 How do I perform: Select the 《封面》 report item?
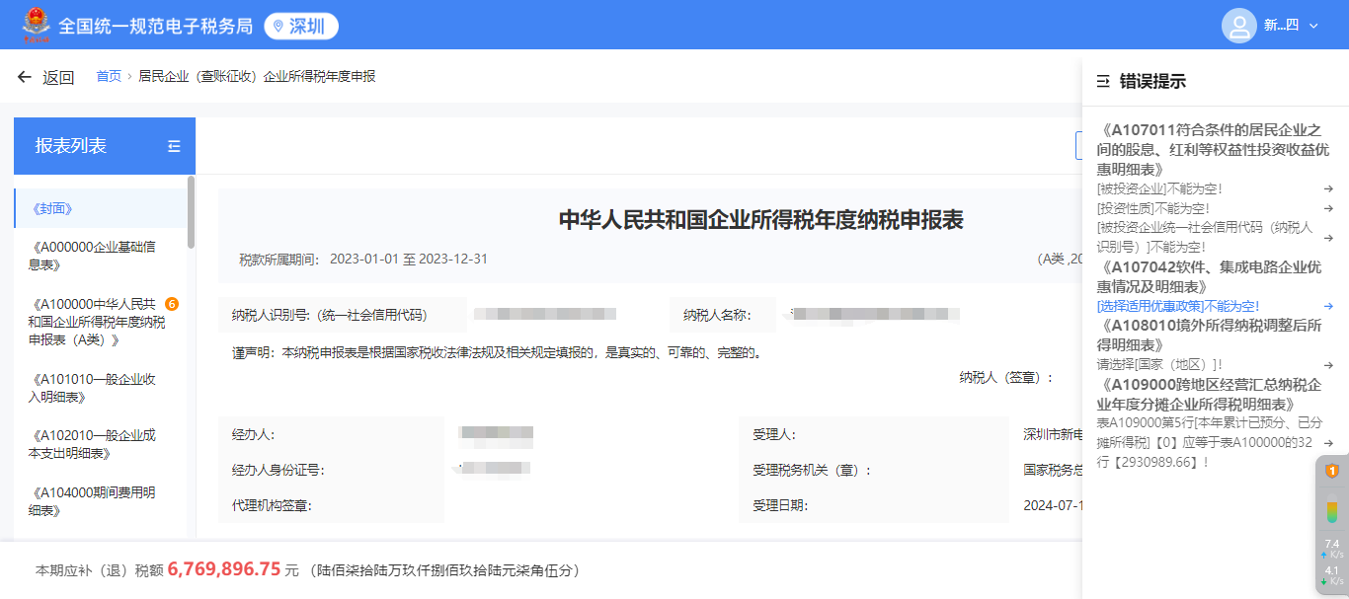tap(100, 208)
